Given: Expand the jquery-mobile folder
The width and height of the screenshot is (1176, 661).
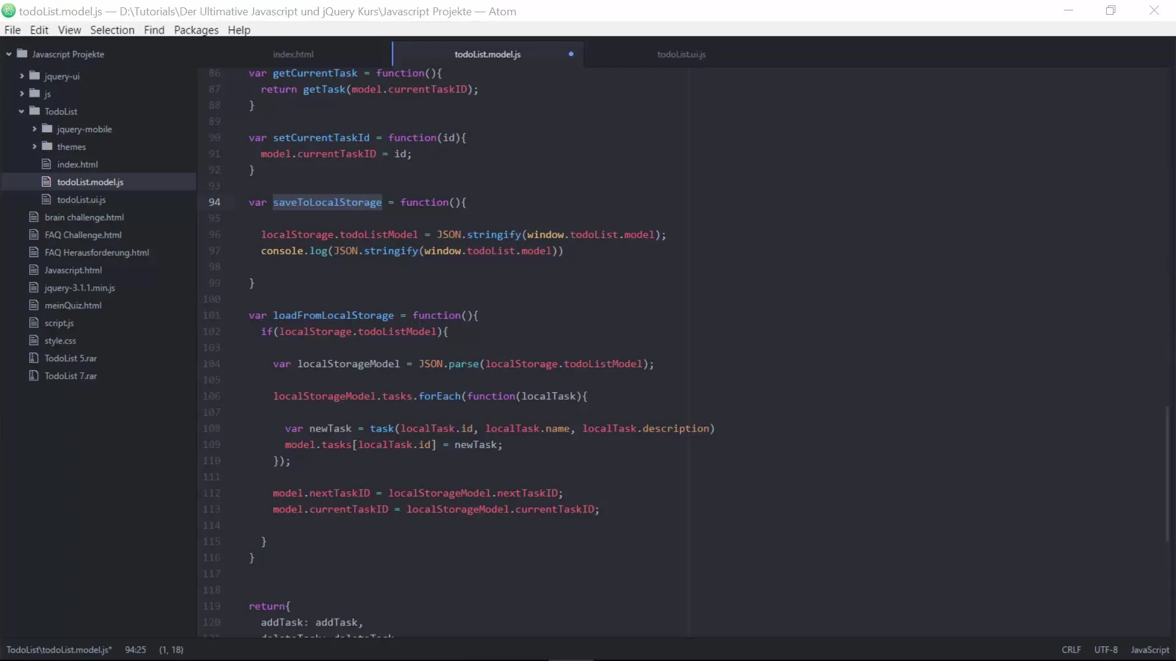Looking at the screenshot, I should [x=34, y=129].
